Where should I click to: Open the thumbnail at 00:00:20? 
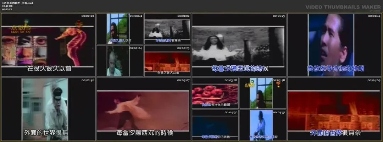coord(48,45)
